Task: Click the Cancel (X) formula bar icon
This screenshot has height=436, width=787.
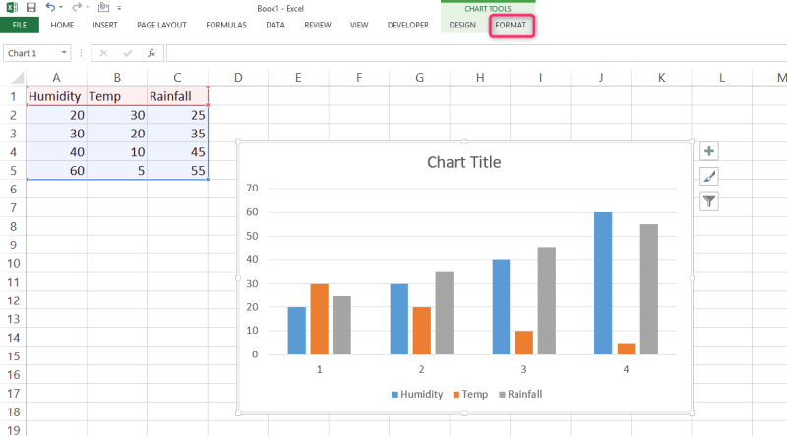Action: [103, 53]
